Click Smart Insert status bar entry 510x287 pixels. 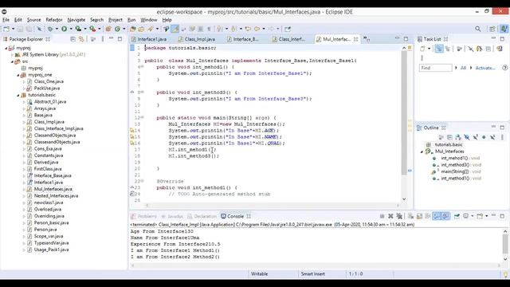(313, 274)
